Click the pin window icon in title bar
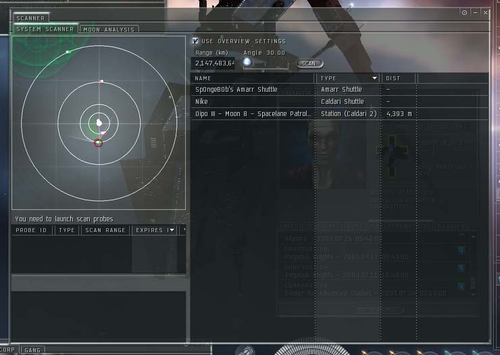 [x=464, y=13]
